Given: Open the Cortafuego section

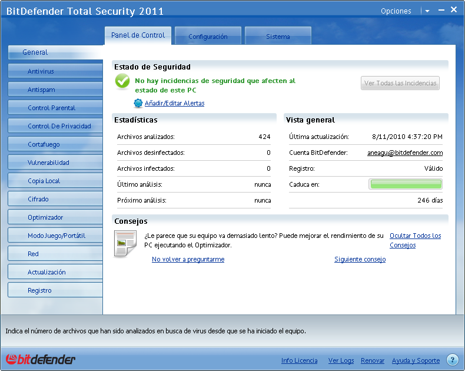Looking at the screenshot, I should tap(55, 144).
